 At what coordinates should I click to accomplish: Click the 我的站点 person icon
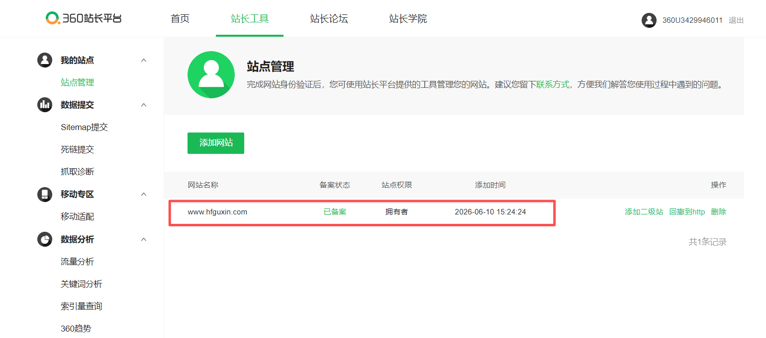coord(45,60)
